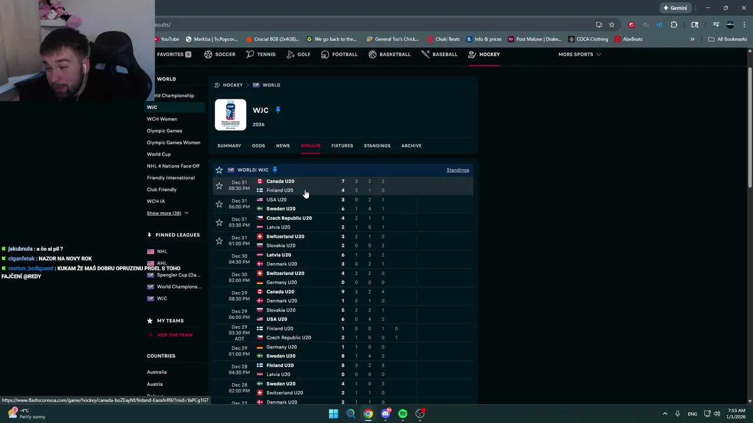
Task: Open World Cup league in sidebar
Action: tap(158, 155)
